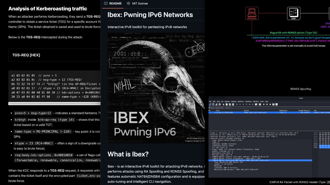Select the Router Advertisement packet row

(x=269, y=113)
